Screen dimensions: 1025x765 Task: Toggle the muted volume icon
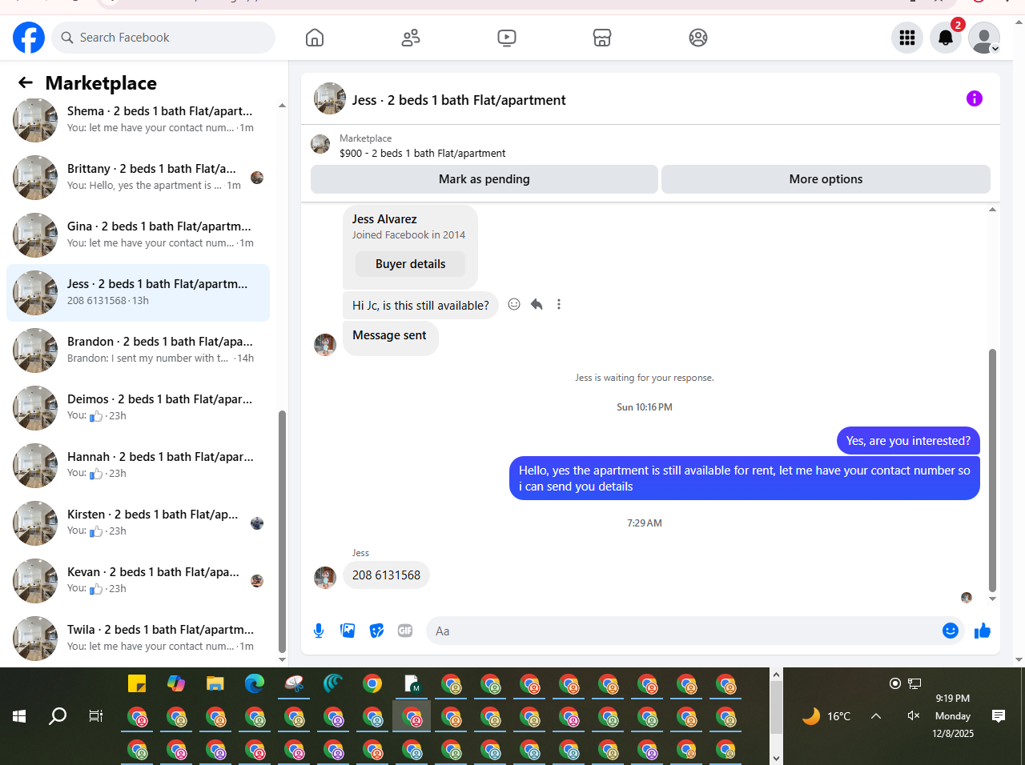(914, 715)
